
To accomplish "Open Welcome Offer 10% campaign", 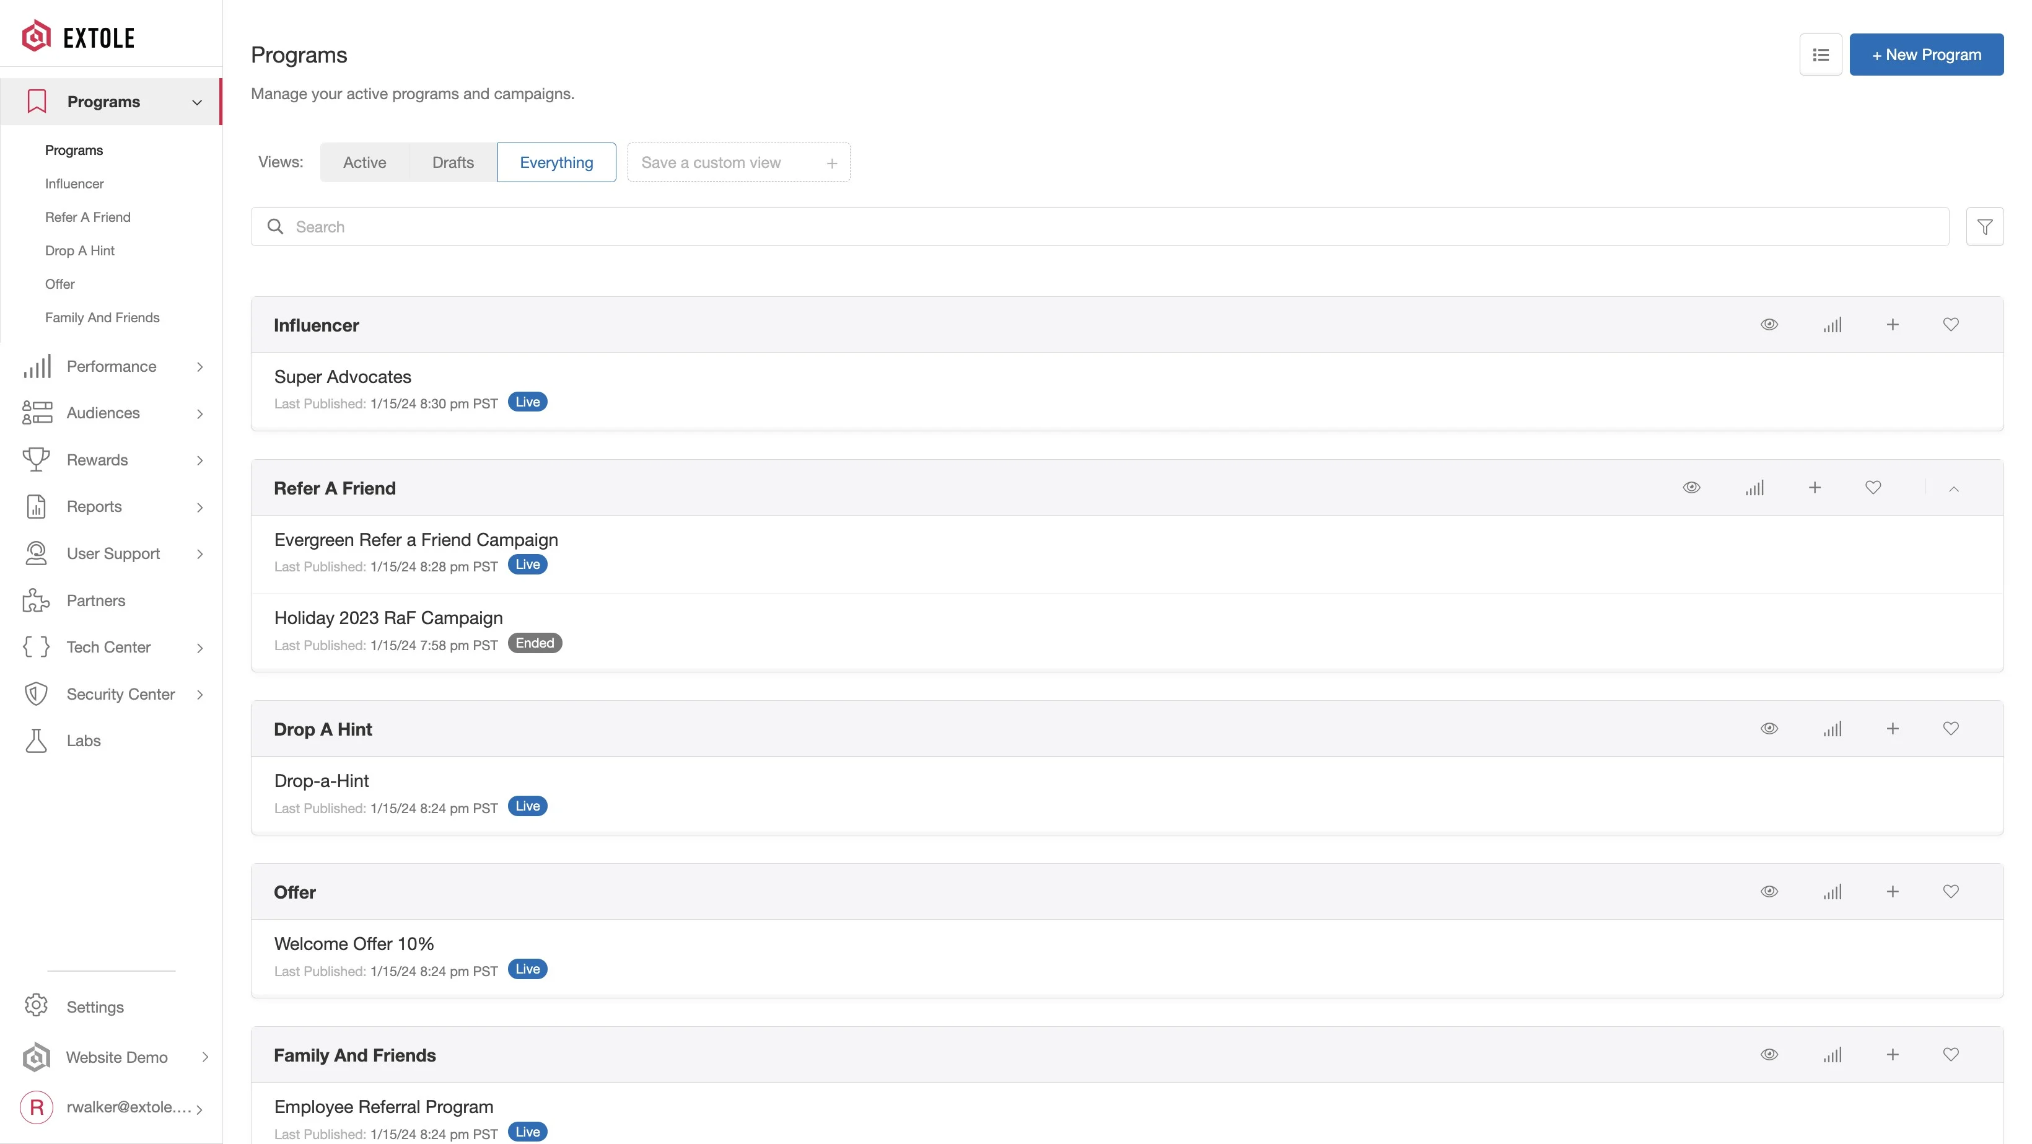I will point(353,944).
